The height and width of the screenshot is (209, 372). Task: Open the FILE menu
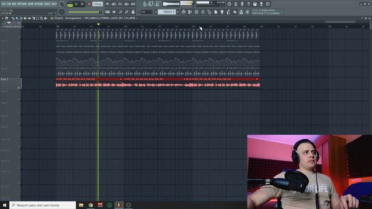(x=3, y=4)
